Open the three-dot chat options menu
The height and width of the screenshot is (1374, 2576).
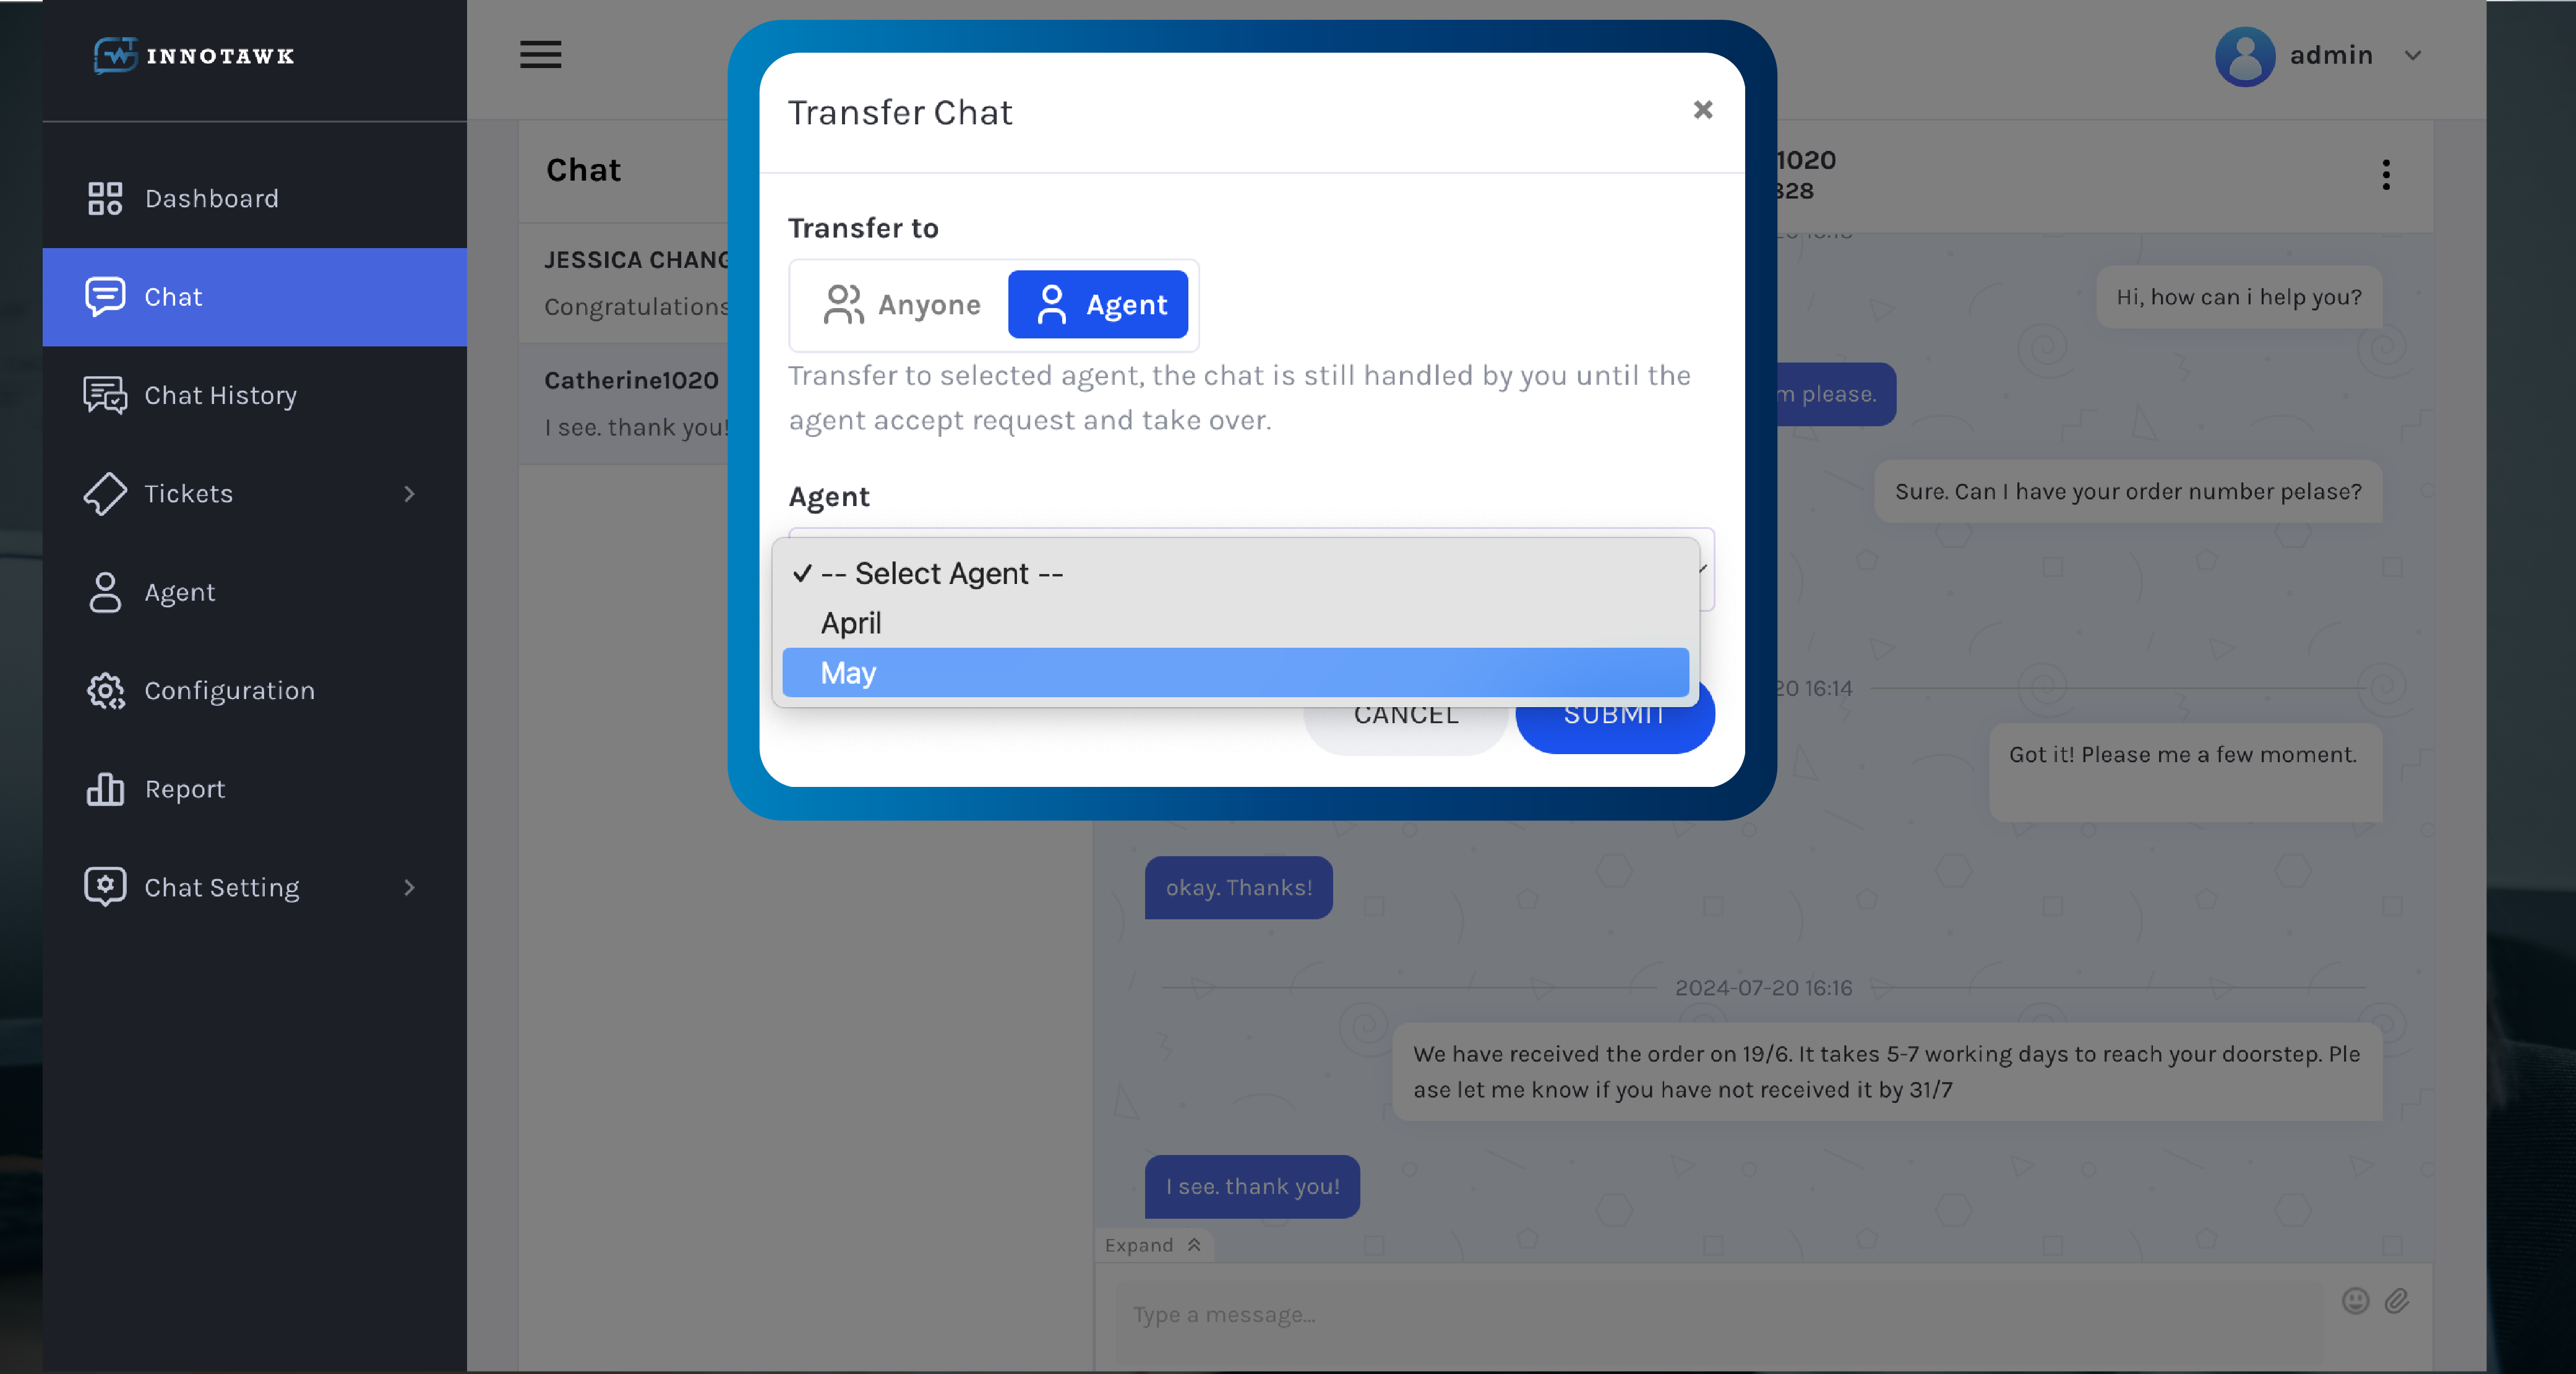[2386, 175]
